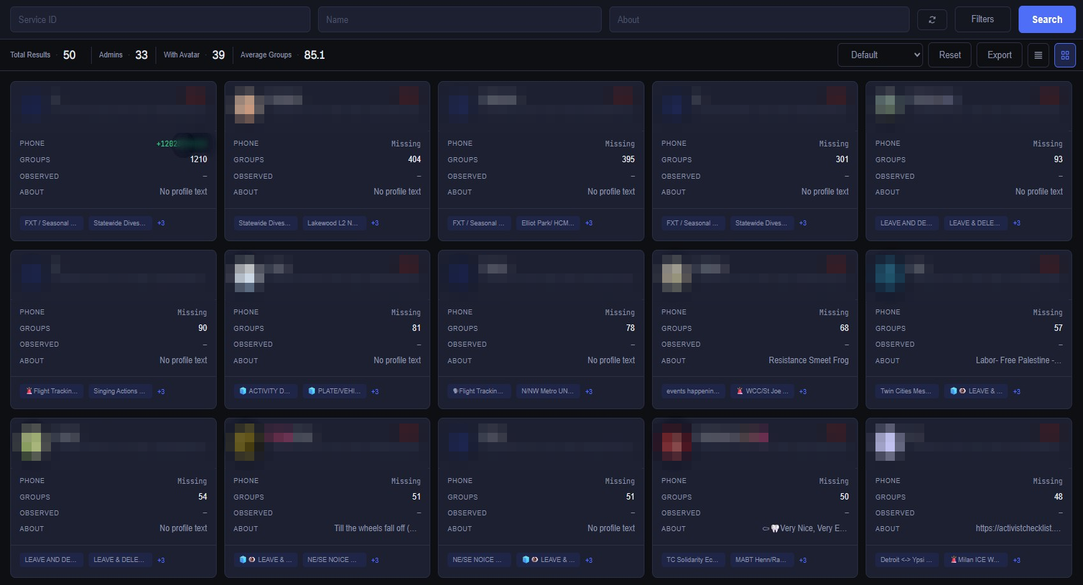The width and height of the screenshot is (1083, 585).
Task: Expand +3 tags on the 404-groups card
Action: pos(375,223)
